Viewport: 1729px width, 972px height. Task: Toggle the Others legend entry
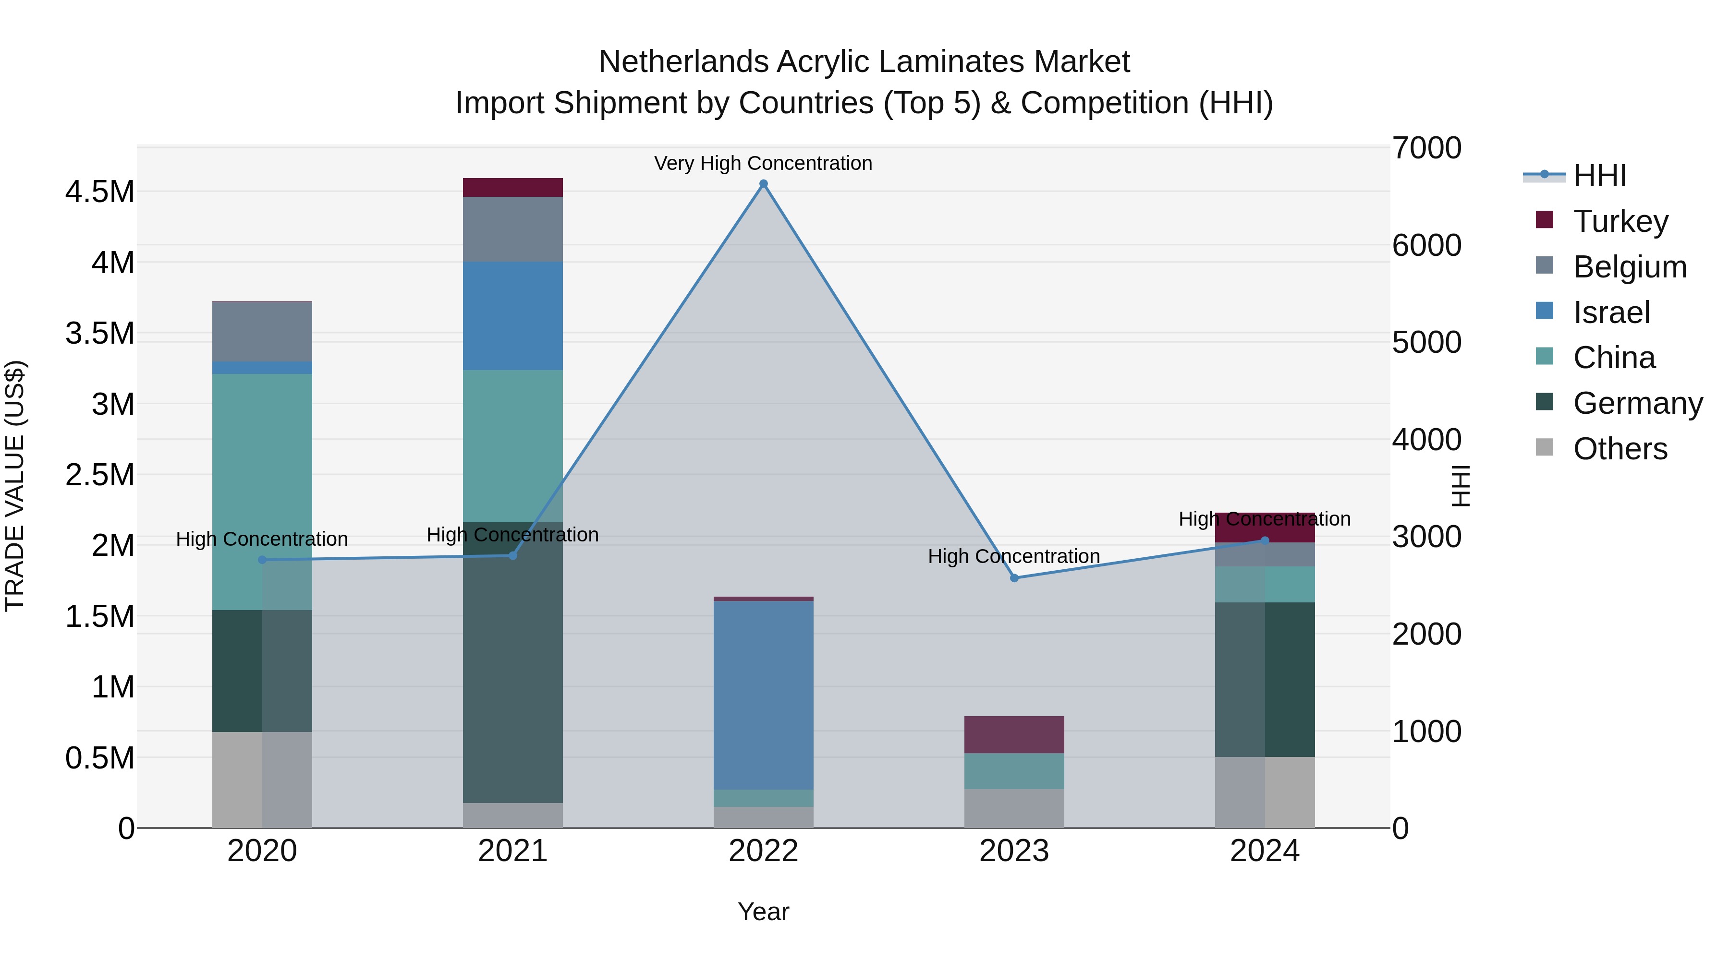pos(1601,449)
